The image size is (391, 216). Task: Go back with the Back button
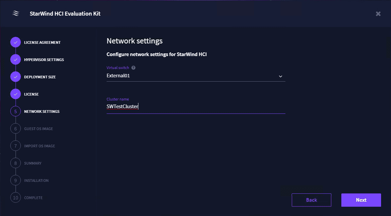[311, 200]
